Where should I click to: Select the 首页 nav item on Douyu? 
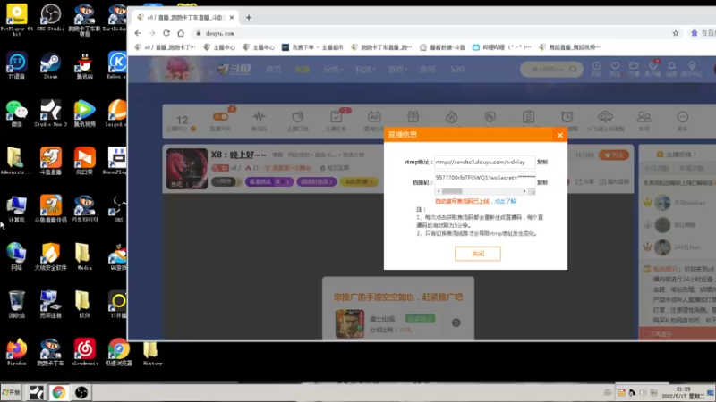[274, 70]
